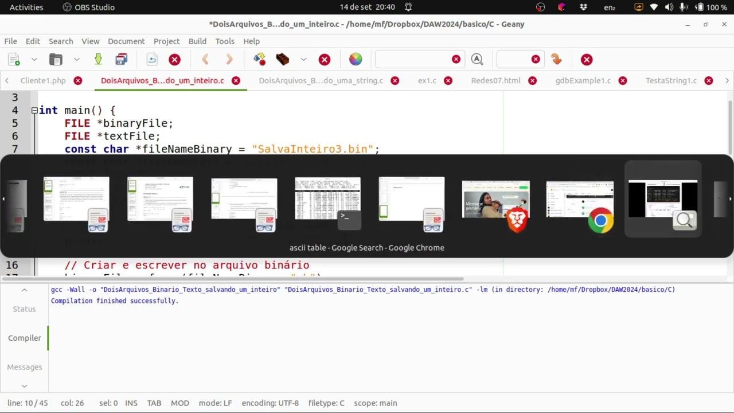Collapse the main() function fold marker
The height and width of the screenshot is (413, 734).
coord(34,110)
